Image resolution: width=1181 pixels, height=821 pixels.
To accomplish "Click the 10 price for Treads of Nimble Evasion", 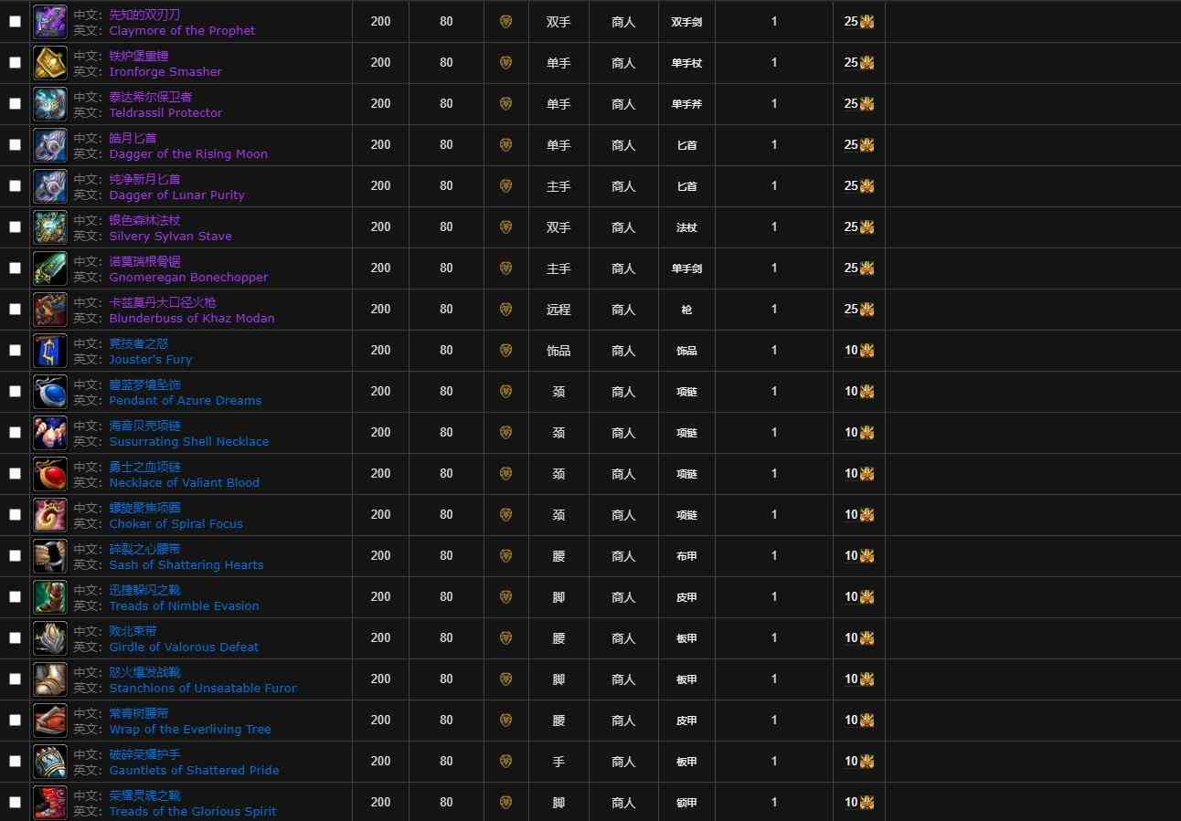I will tap(851, 597).
